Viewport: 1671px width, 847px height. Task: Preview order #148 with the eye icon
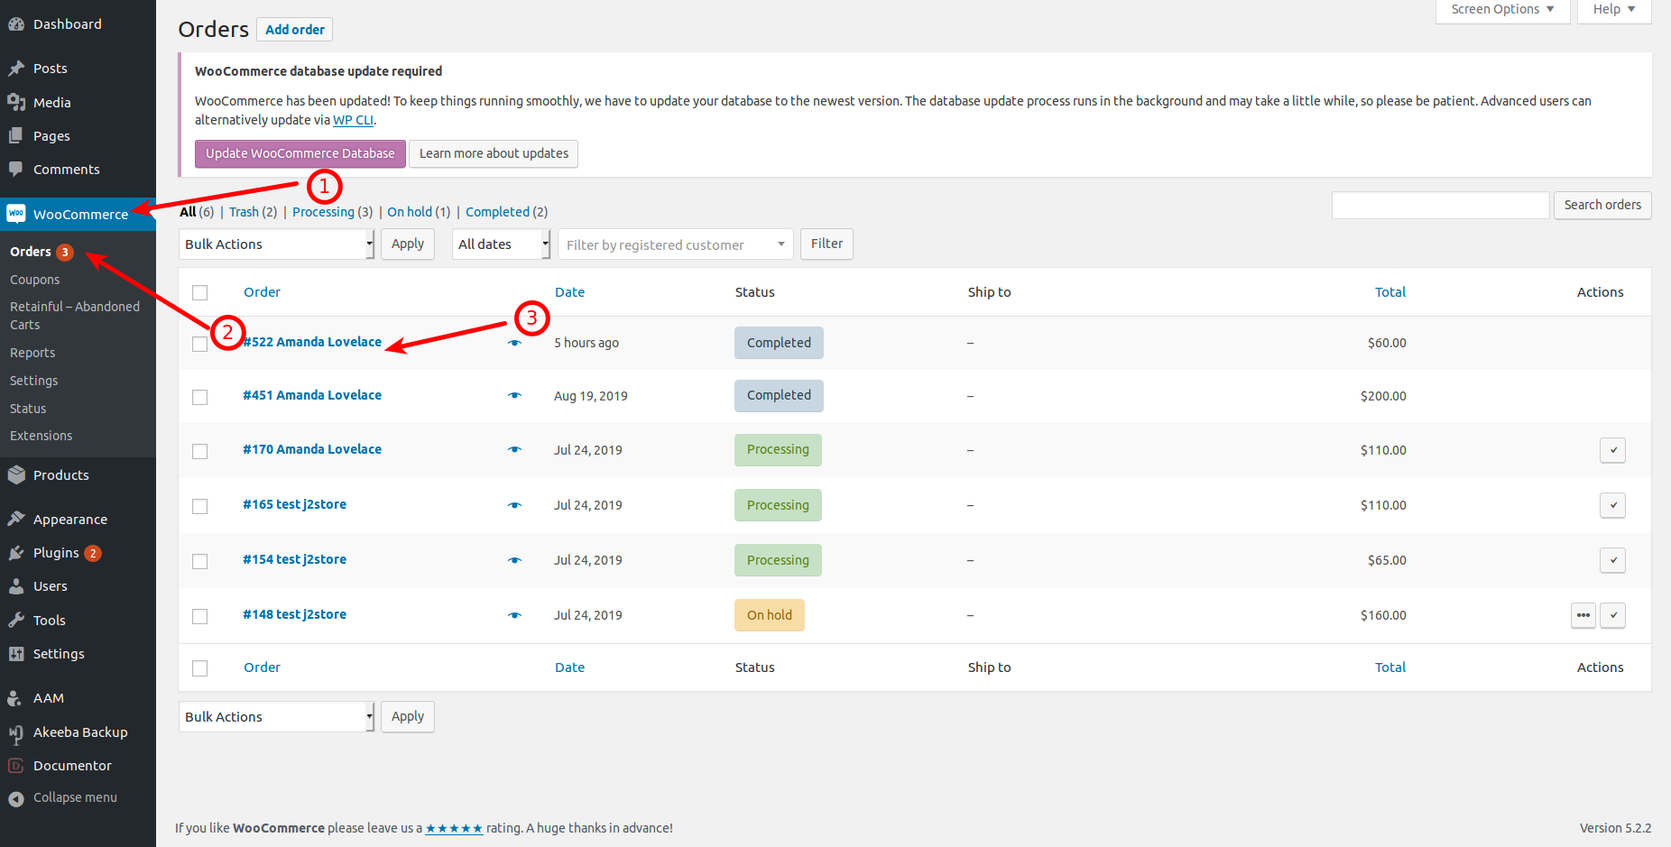click(514, 615)
